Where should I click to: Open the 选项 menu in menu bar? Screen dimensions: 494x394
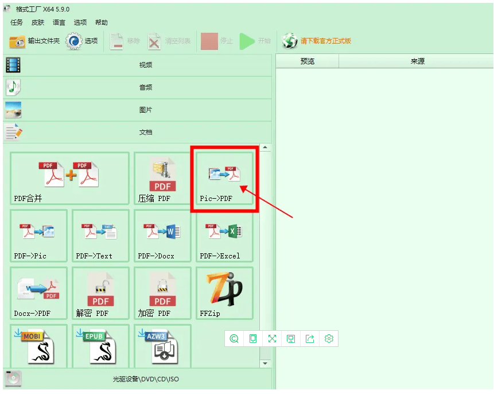(x=80, y=22)
